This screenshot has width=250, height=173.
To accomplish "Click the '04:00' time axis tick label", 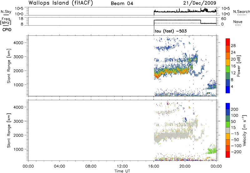I will 60,166.
